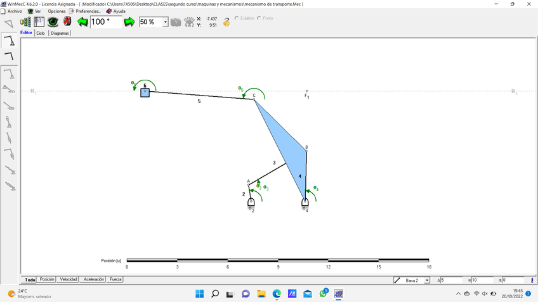Click the padlock icon next to coordinates
538x302 pixels.
(x=226, y=22)
